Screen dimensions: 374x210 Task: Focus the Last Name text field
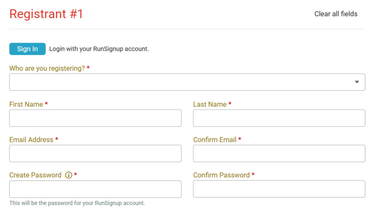(x=279, y=118)
